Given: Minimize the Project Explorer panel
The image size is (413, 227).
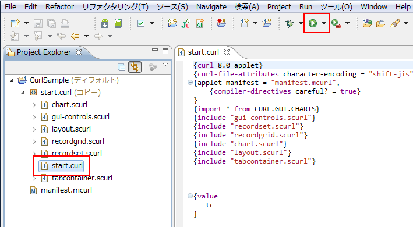Looking at the screenshot, I should coord(155,49).
